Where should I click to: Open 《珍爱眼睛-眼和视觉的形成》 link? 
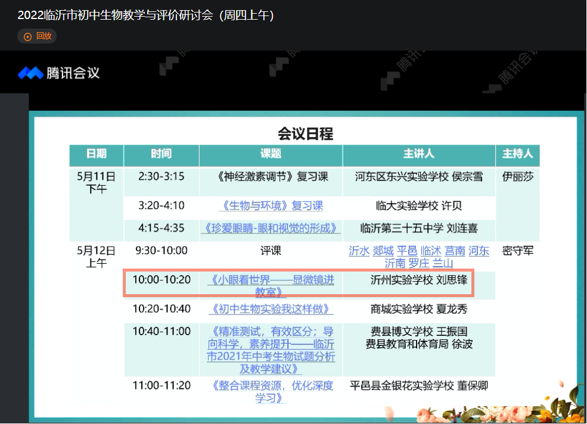point(271,228)
